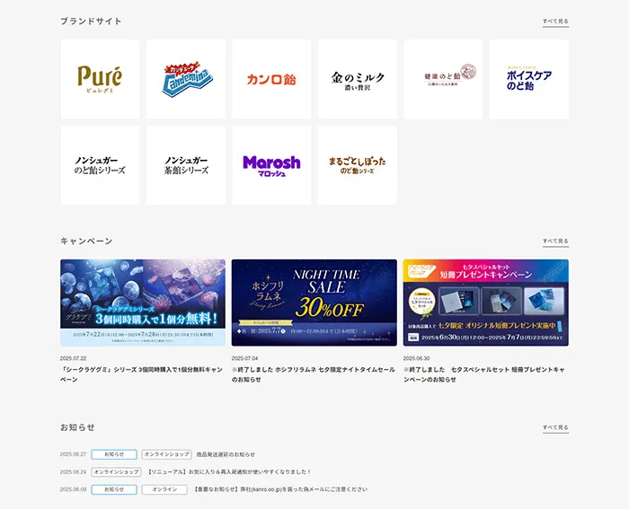Screen dimensions: 629x509
Task: Click the 2025.06.24 news date
Action: coord(74,471)
